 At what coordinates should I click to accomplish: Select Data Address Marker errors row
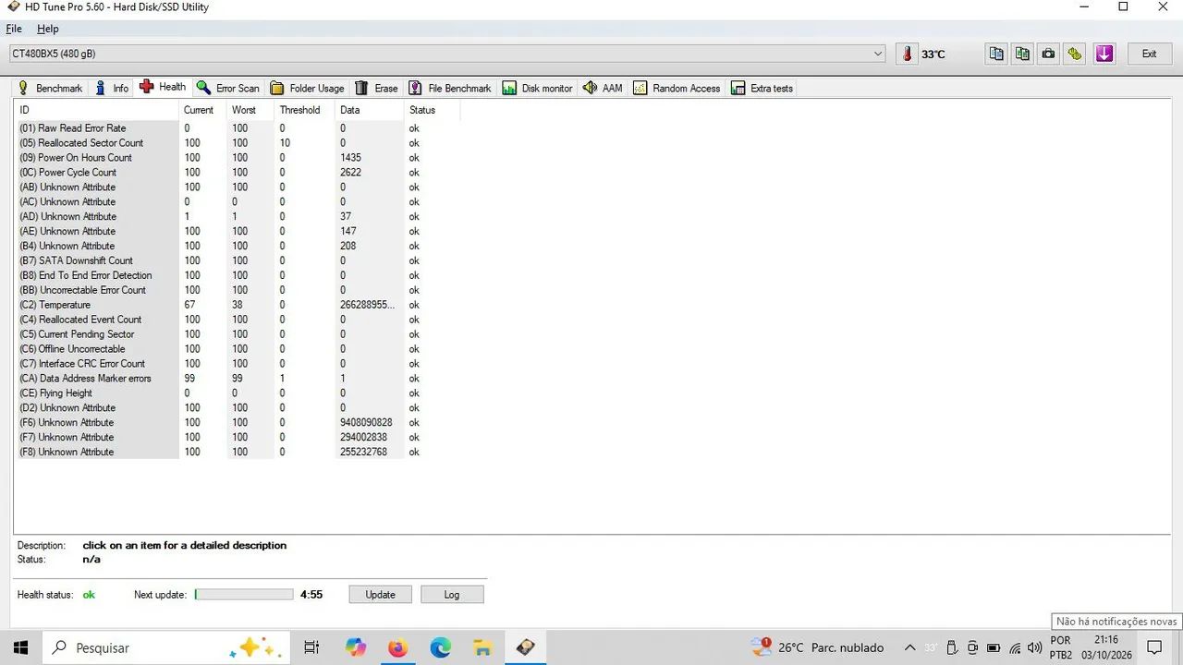pyautogui.click(x=238, y=379)
